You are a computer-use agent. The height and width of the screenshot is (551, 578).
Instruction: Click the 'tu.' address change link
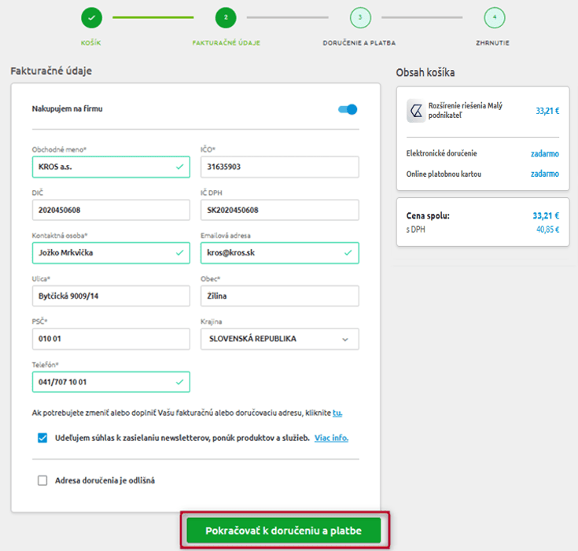(x=337, y=412)
